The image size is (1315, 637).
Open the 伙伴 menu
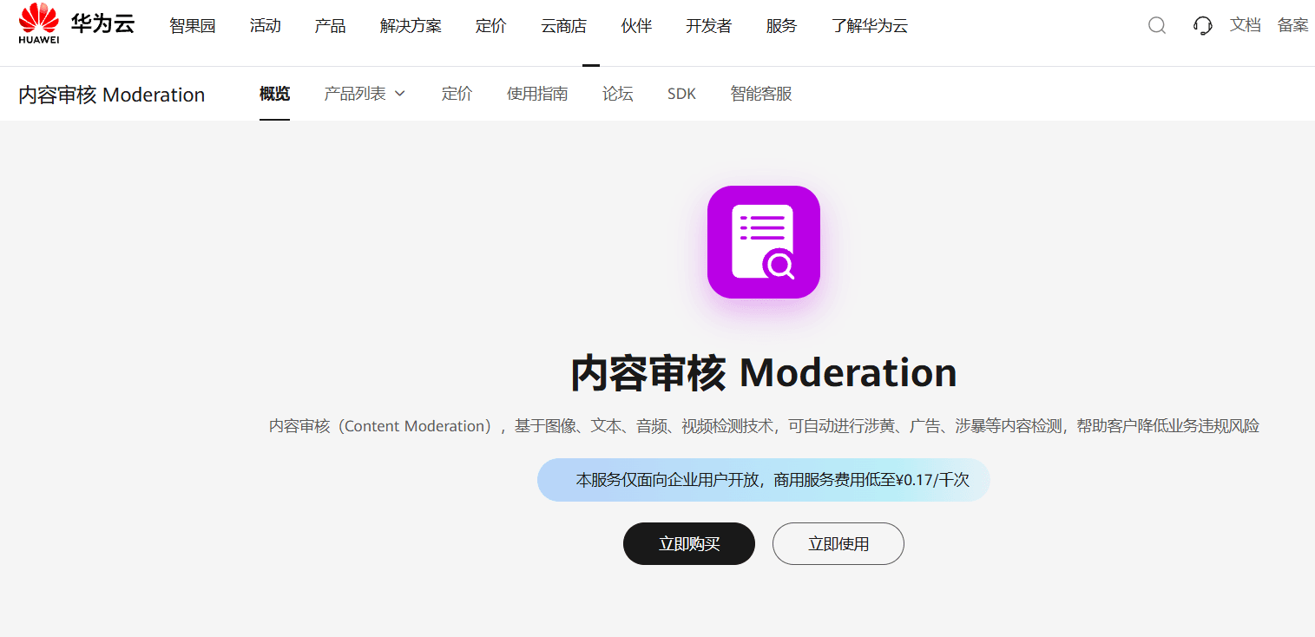636,26
